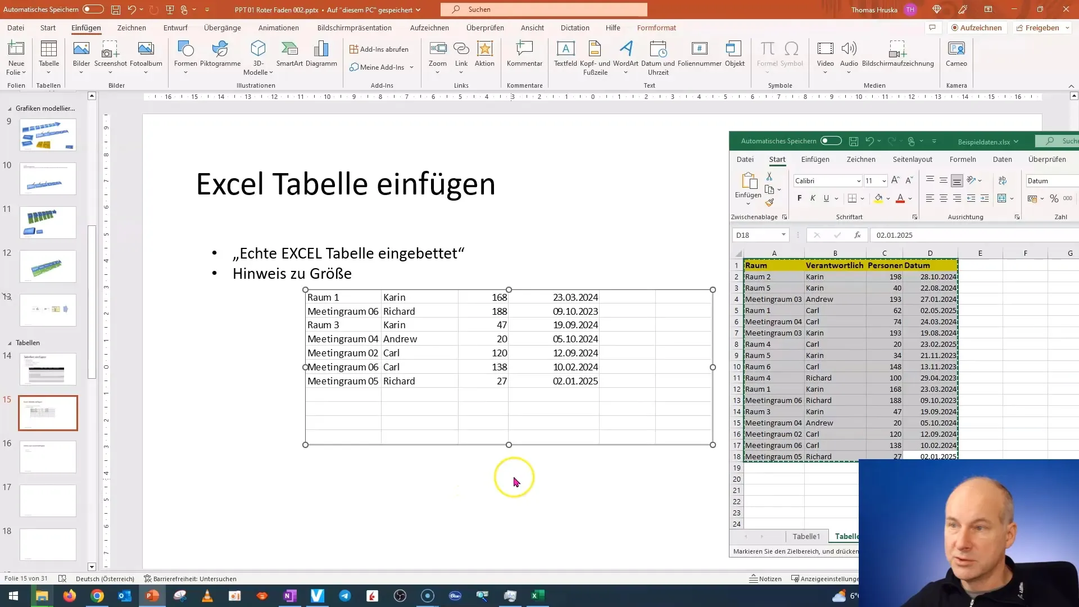Screen dimensions: 1079x607
Task: Open Formformat contextual tab
Action: tap(656, 28)
